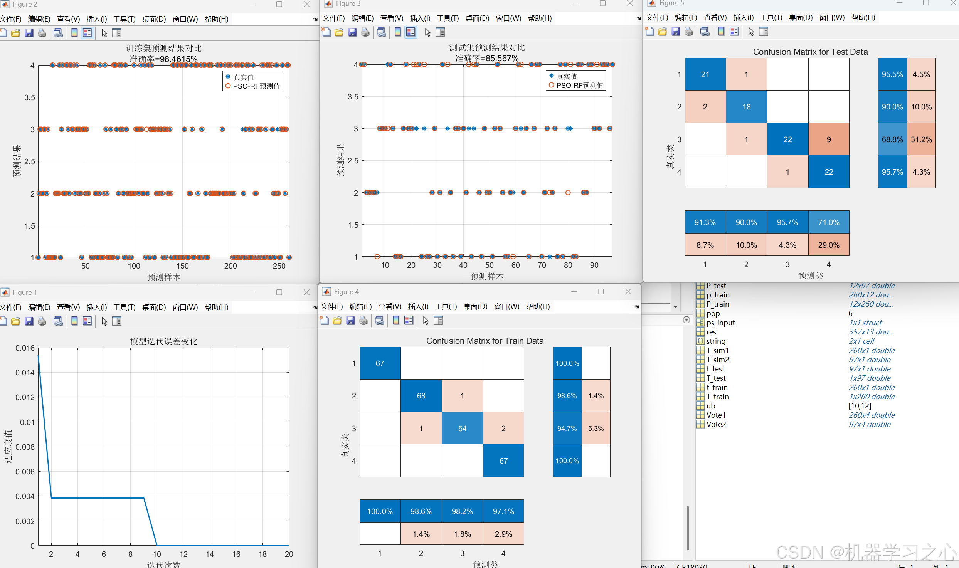Click Link Plot icon in Figure 1

[x=58, y=321]
